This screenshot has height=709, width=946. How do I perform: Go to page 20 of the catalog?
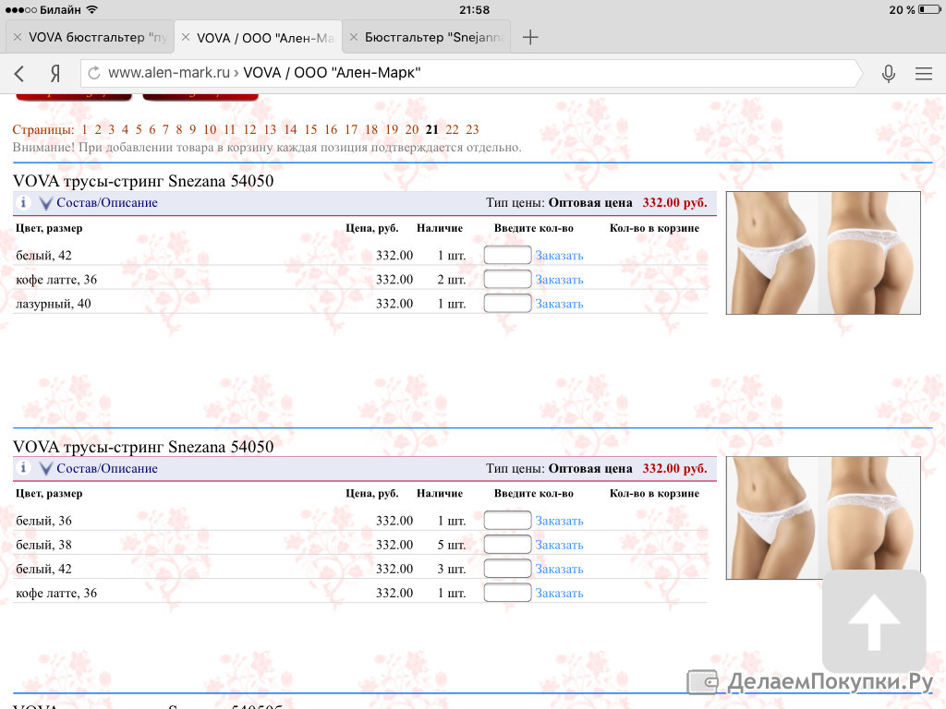[x=412, y=129]
